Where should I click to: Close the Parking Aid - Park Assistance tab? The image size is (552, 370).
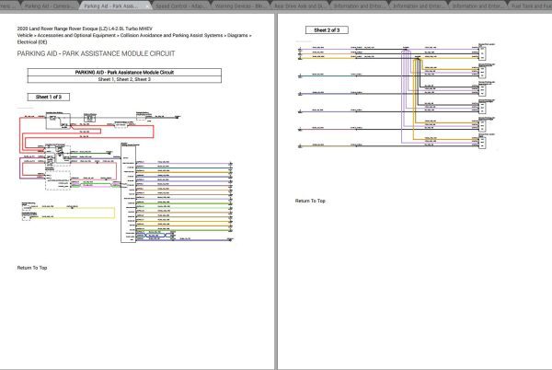click(147, 6)
